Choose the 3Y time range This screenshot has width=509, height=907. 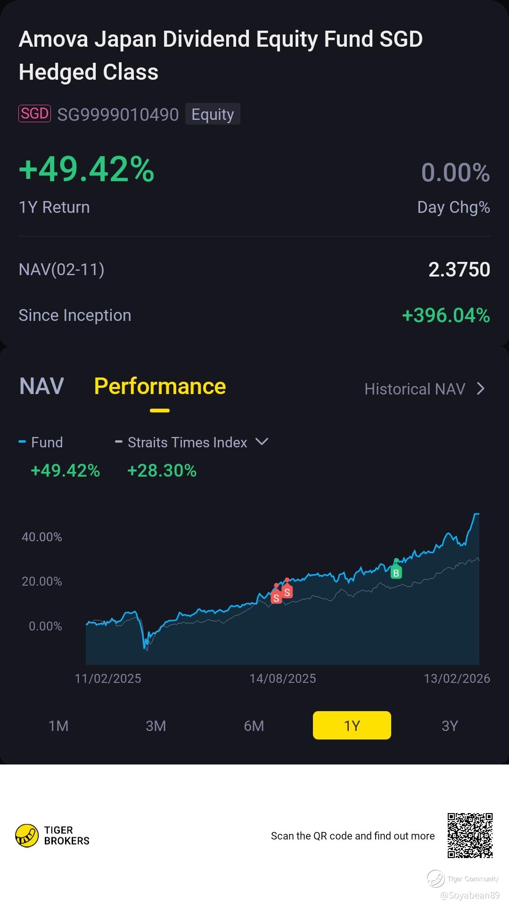coord(450,725)
